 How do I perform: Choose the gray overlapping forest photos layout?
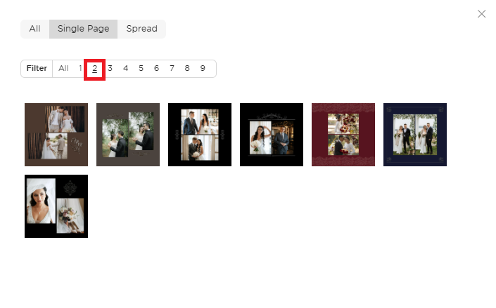coord(128,135)
